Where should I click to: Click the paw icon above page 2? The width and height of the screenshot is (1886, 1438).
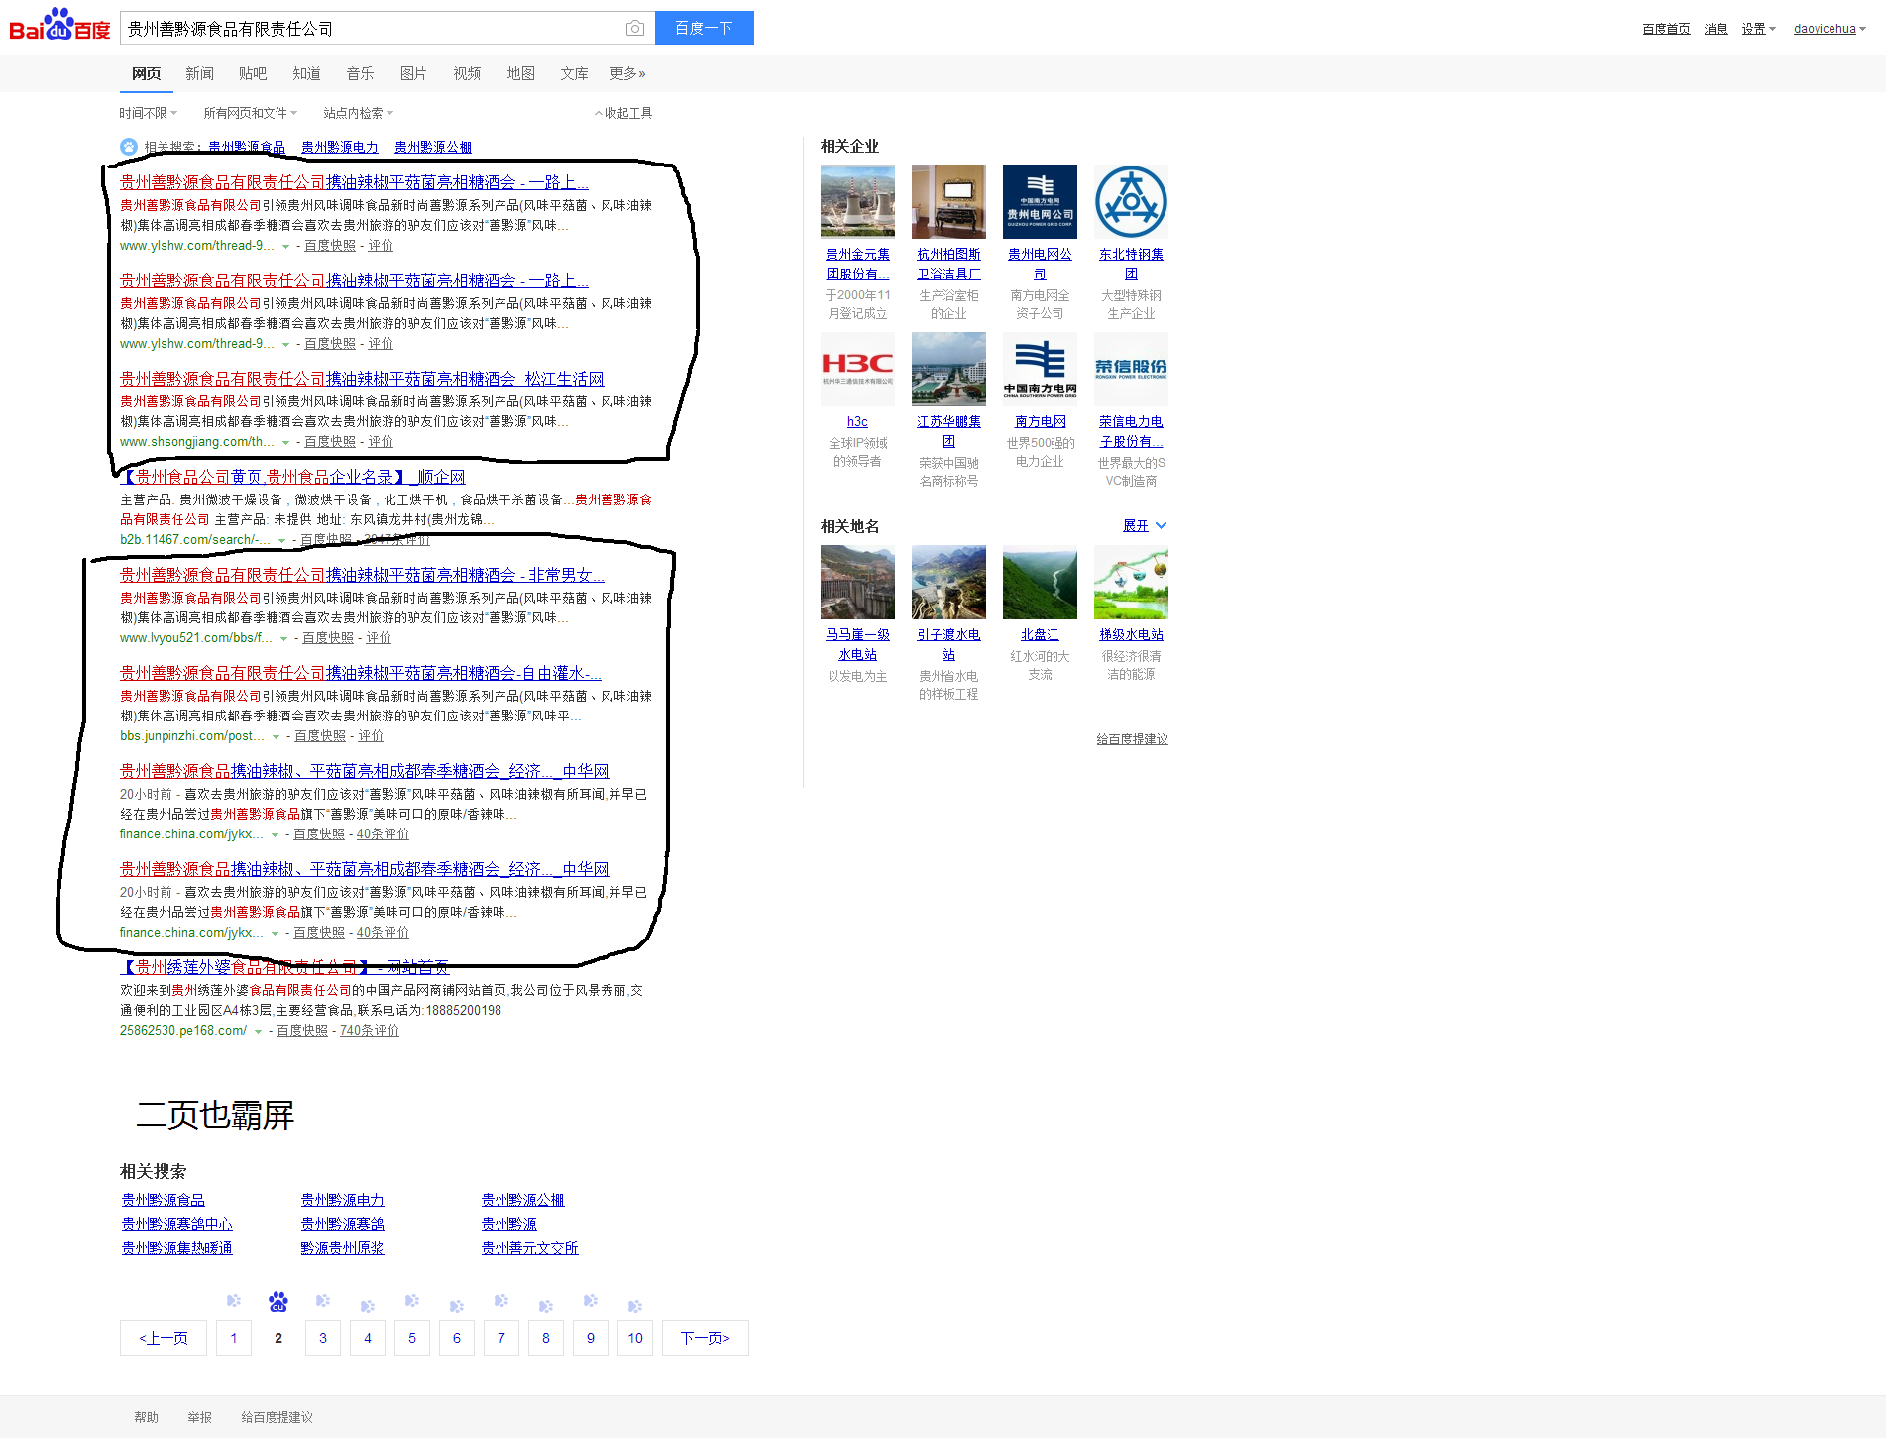[x=278, y=1301]
